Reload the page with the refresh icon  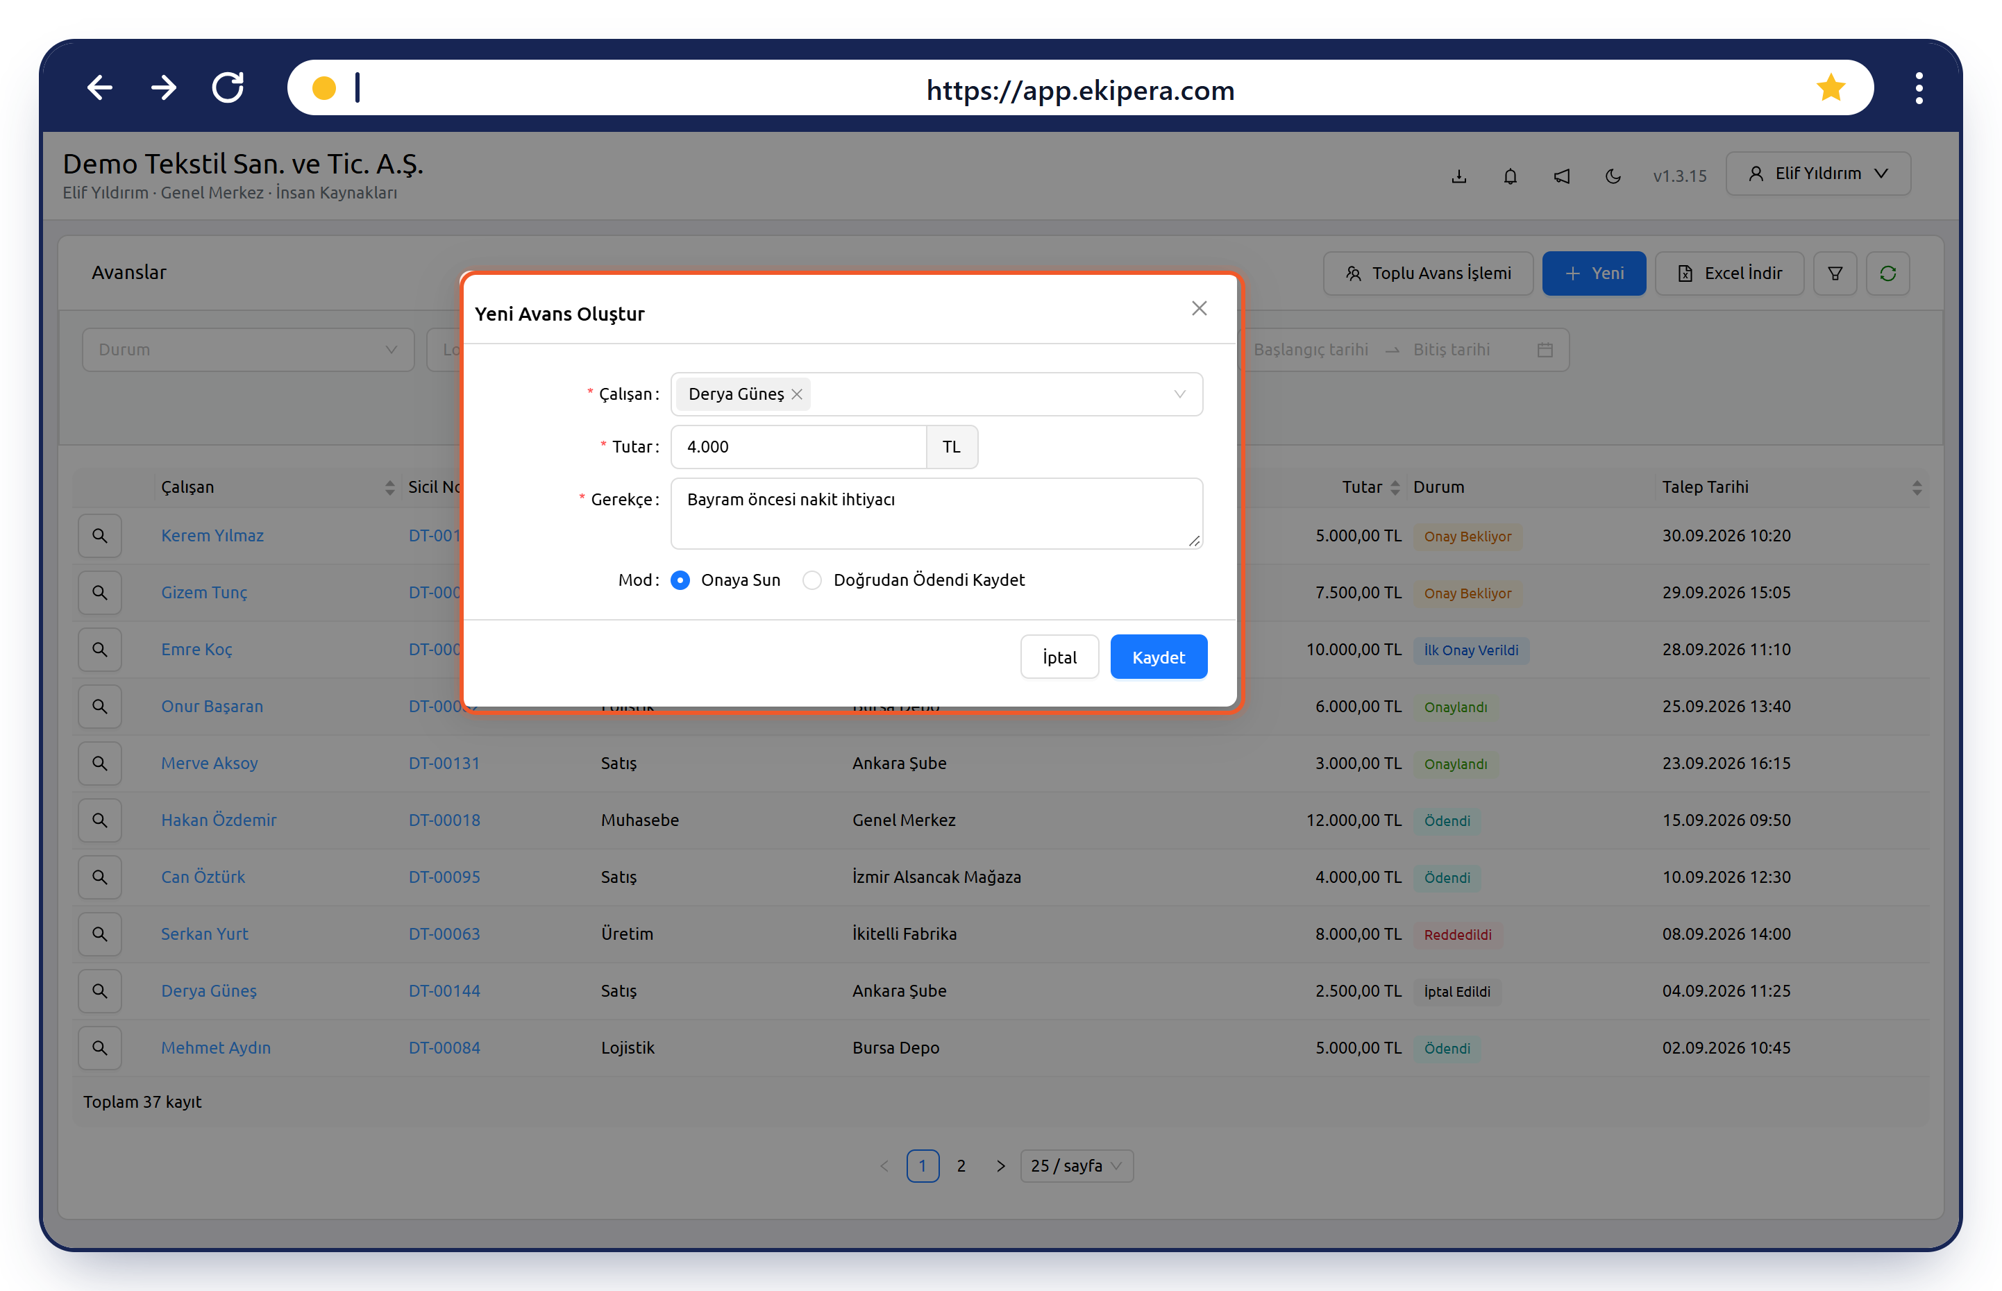[228, 87]
